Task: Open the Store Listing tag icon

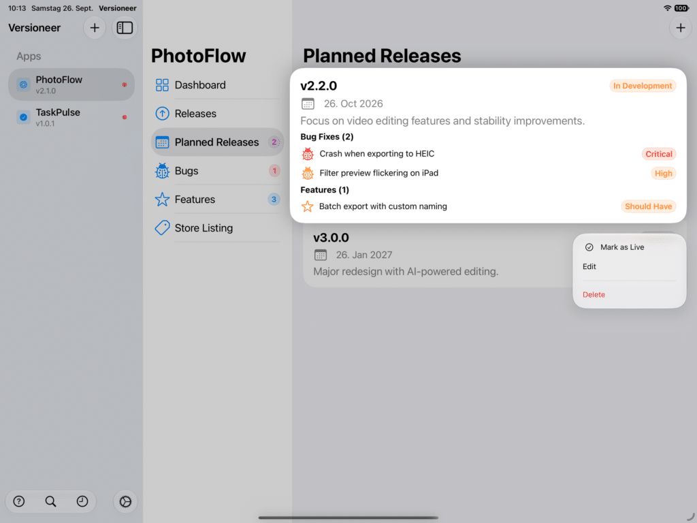Action: pyautogui.click(x=162, y=227)
